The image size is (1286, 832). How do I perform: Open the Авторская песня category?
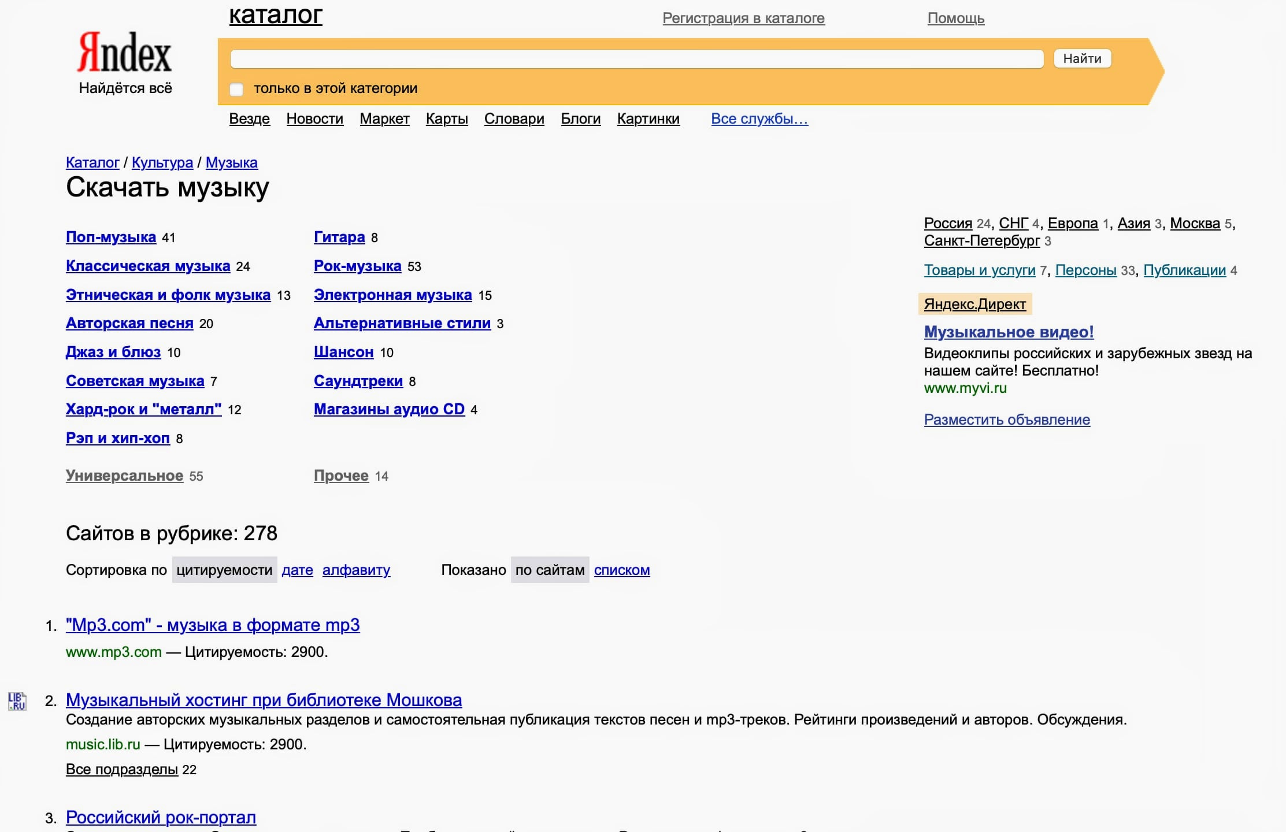click(x=129, y=324)
